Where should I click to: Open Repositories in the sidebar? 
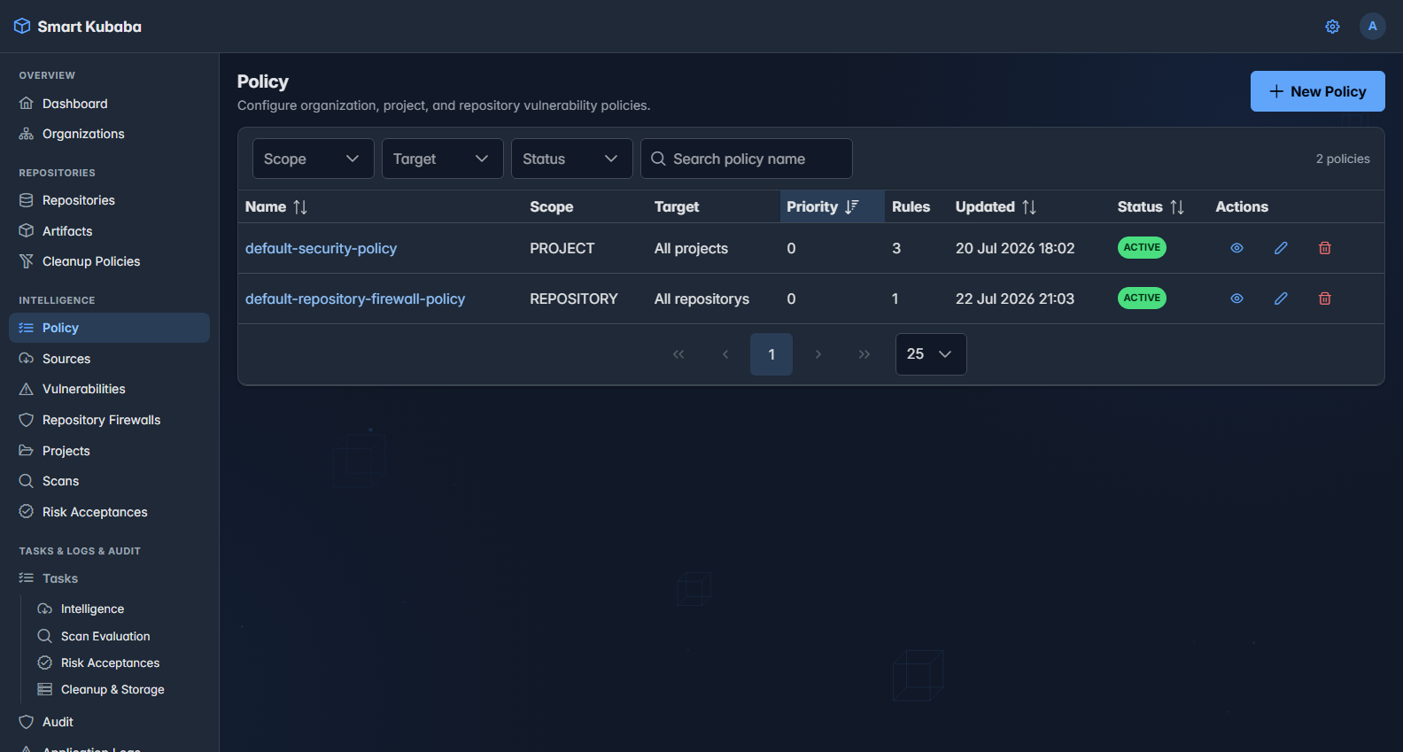point(110,200)
